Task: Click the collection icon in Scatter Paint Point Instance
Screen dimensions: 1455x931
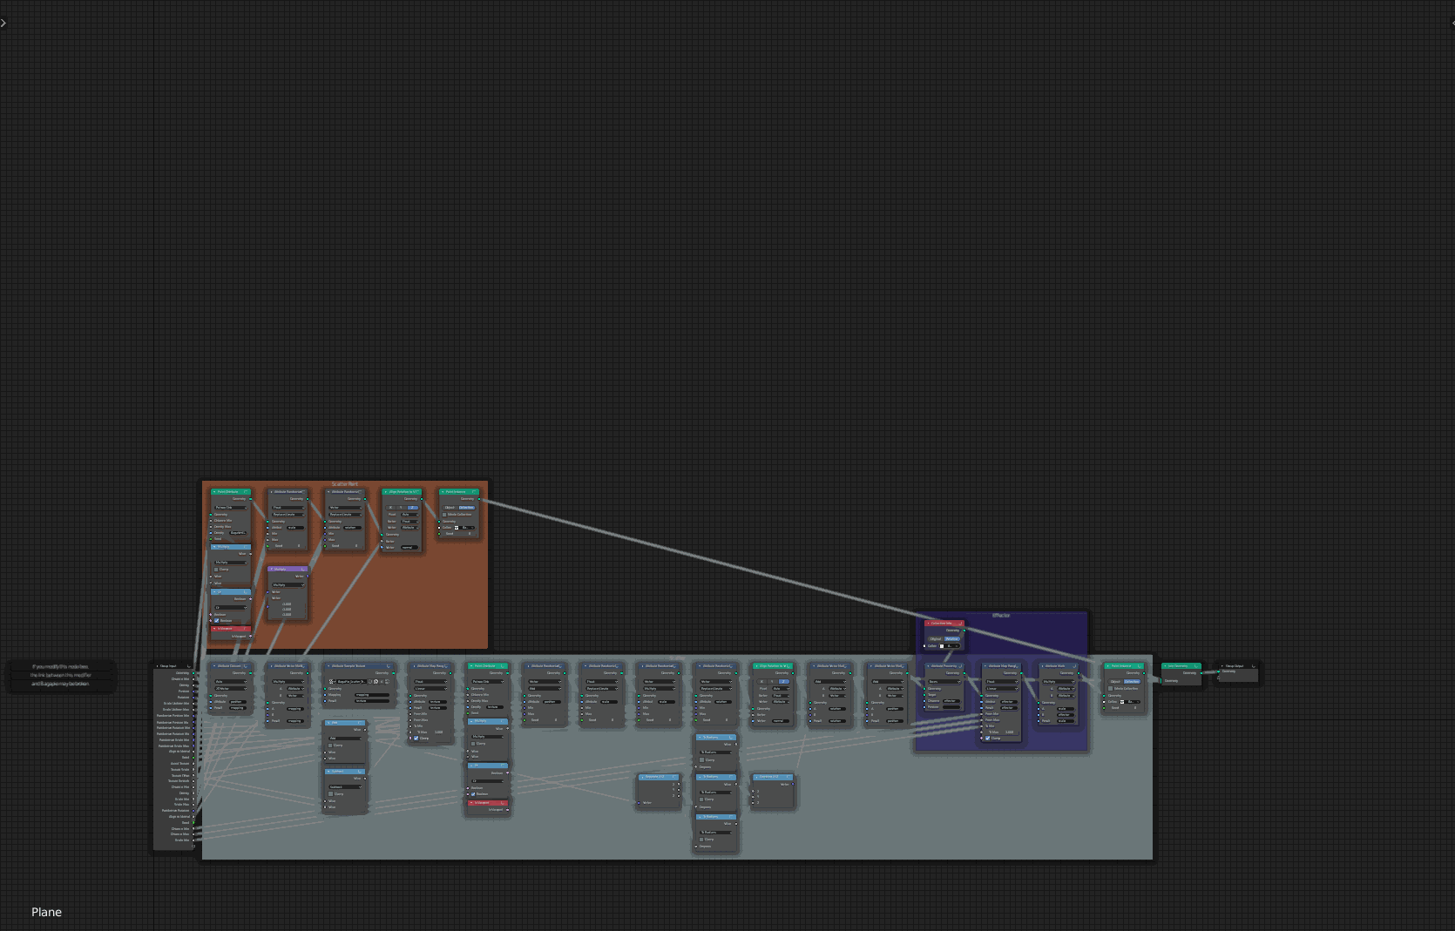Action: click(x=457, y=528)
